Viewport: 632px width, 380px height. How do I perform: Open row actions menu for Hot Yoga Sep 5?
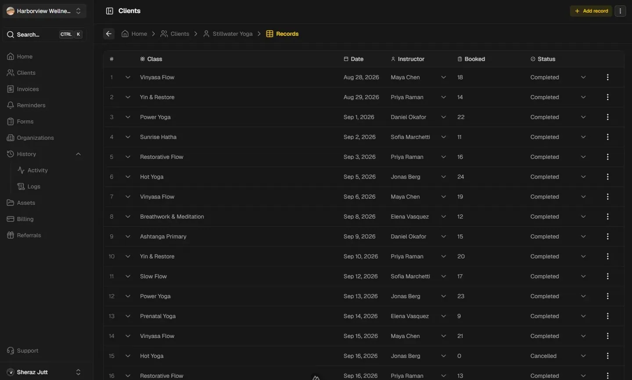click(x=607, y=177)
